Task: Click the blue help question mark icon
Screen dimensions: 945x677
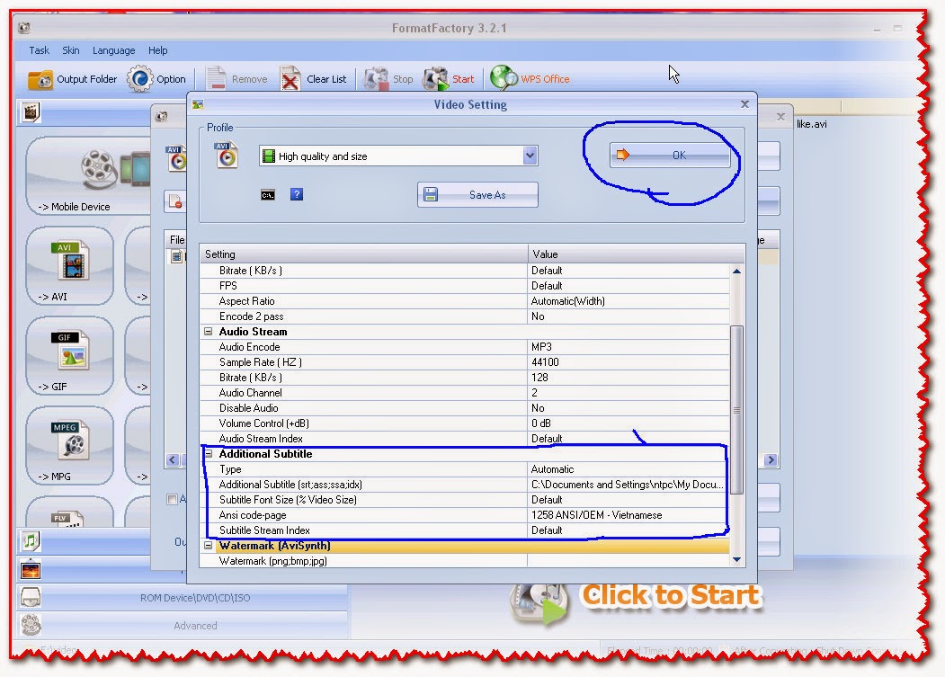Action: coord(297,194)
